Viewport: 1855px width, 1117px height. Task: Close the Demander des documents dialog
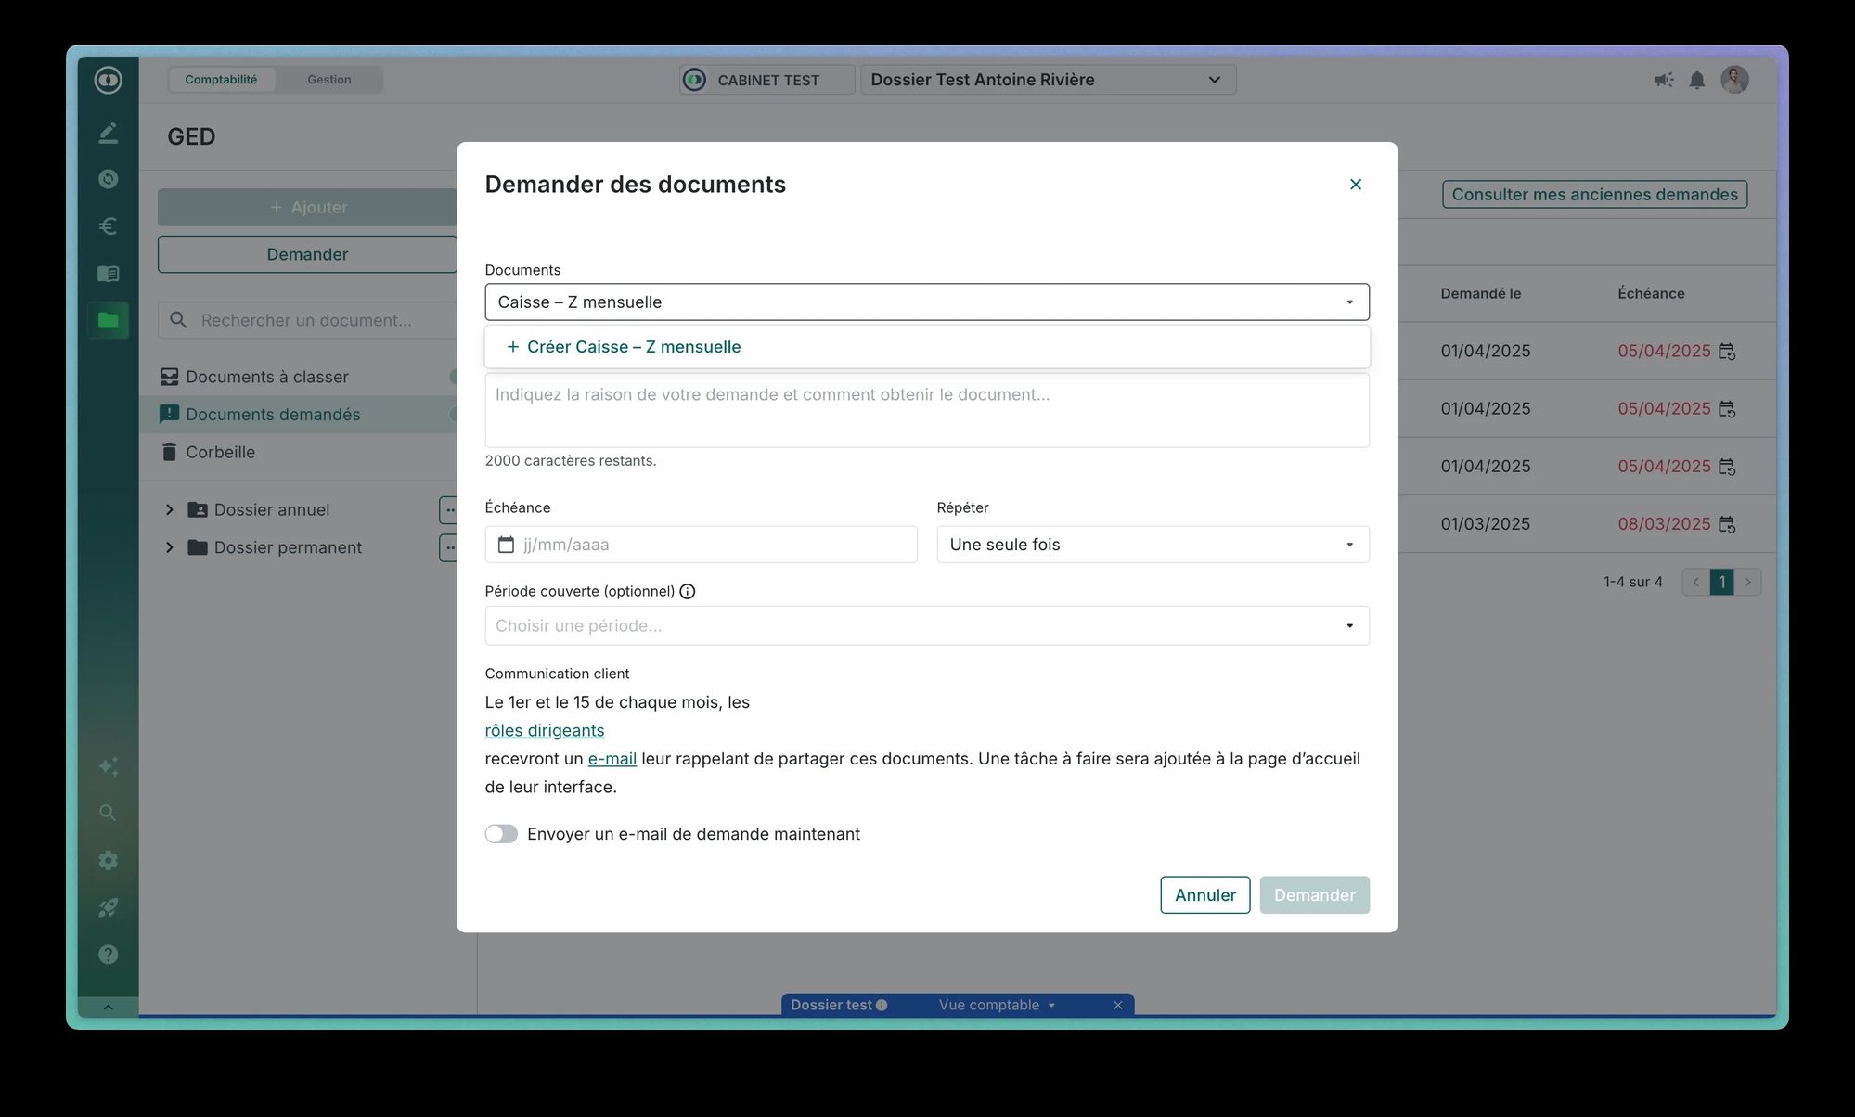1355,185
